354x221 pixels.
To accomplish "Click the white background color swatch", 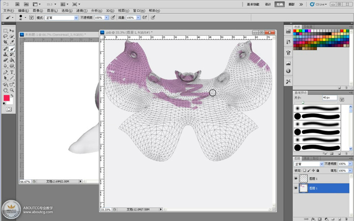I will (x=11, y=102).
